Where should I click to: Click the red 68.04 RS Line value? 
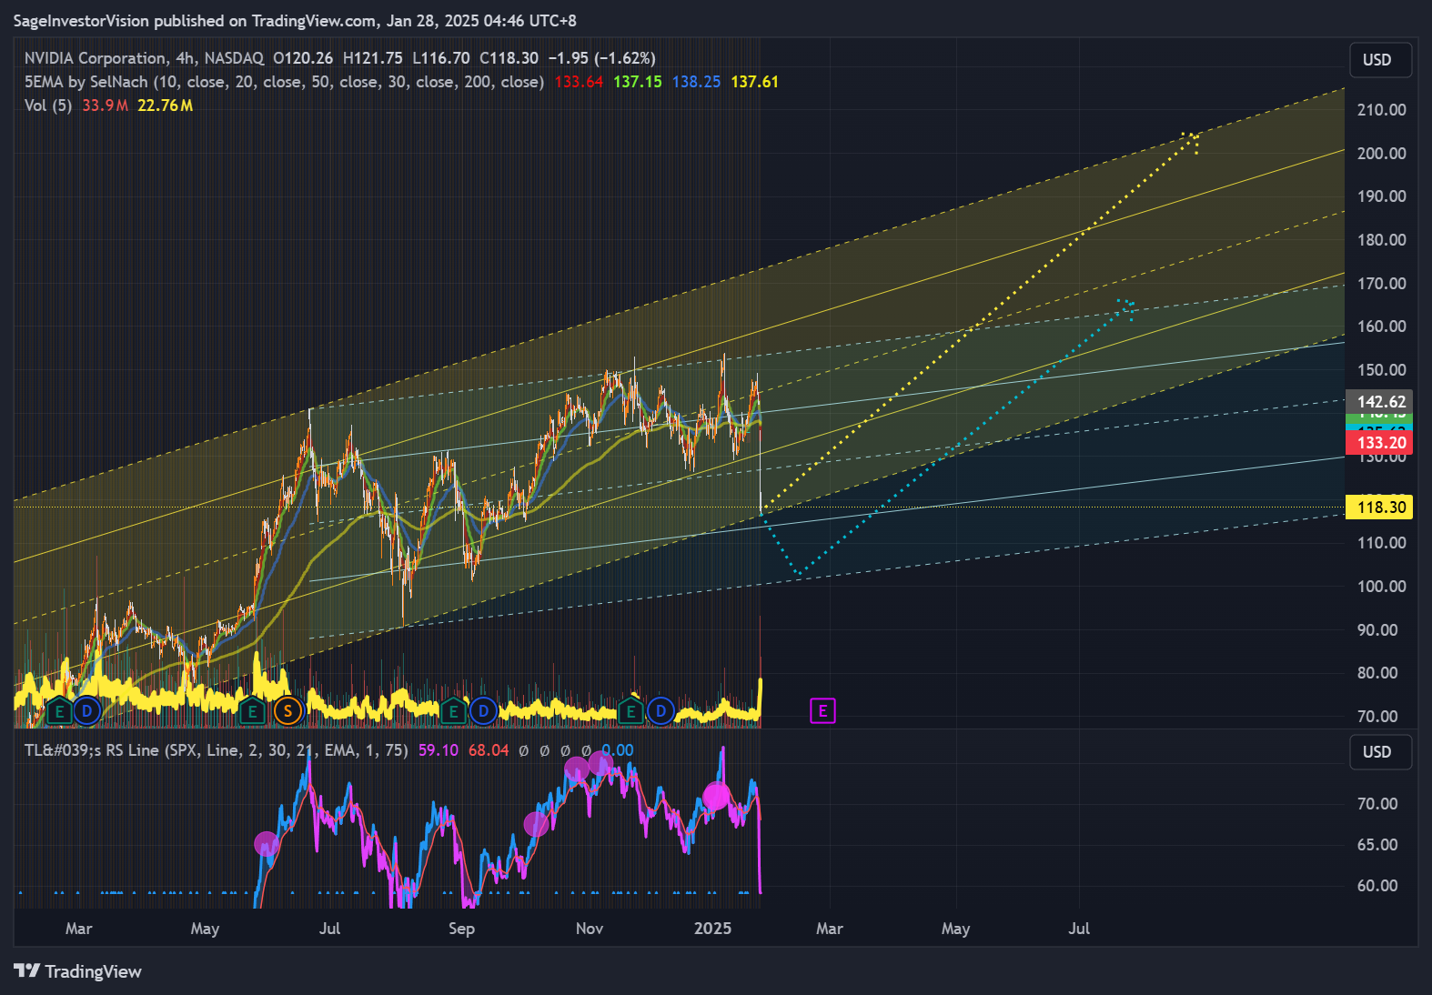tap(489, 750)
